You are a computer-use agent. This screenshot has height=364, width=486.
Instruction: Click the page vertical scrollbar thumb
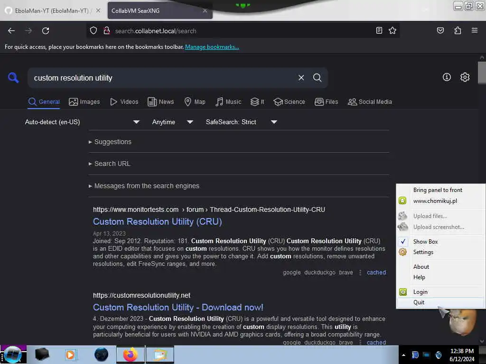tap(482, 73)
